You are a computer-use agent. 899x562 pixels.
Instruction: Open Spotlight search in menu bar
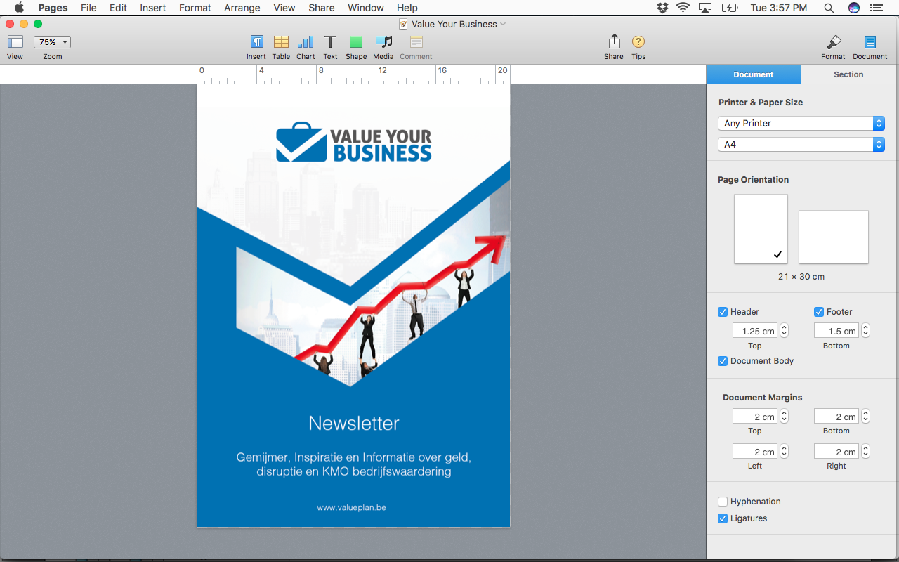pyautogui.click(x=829, y=8)
